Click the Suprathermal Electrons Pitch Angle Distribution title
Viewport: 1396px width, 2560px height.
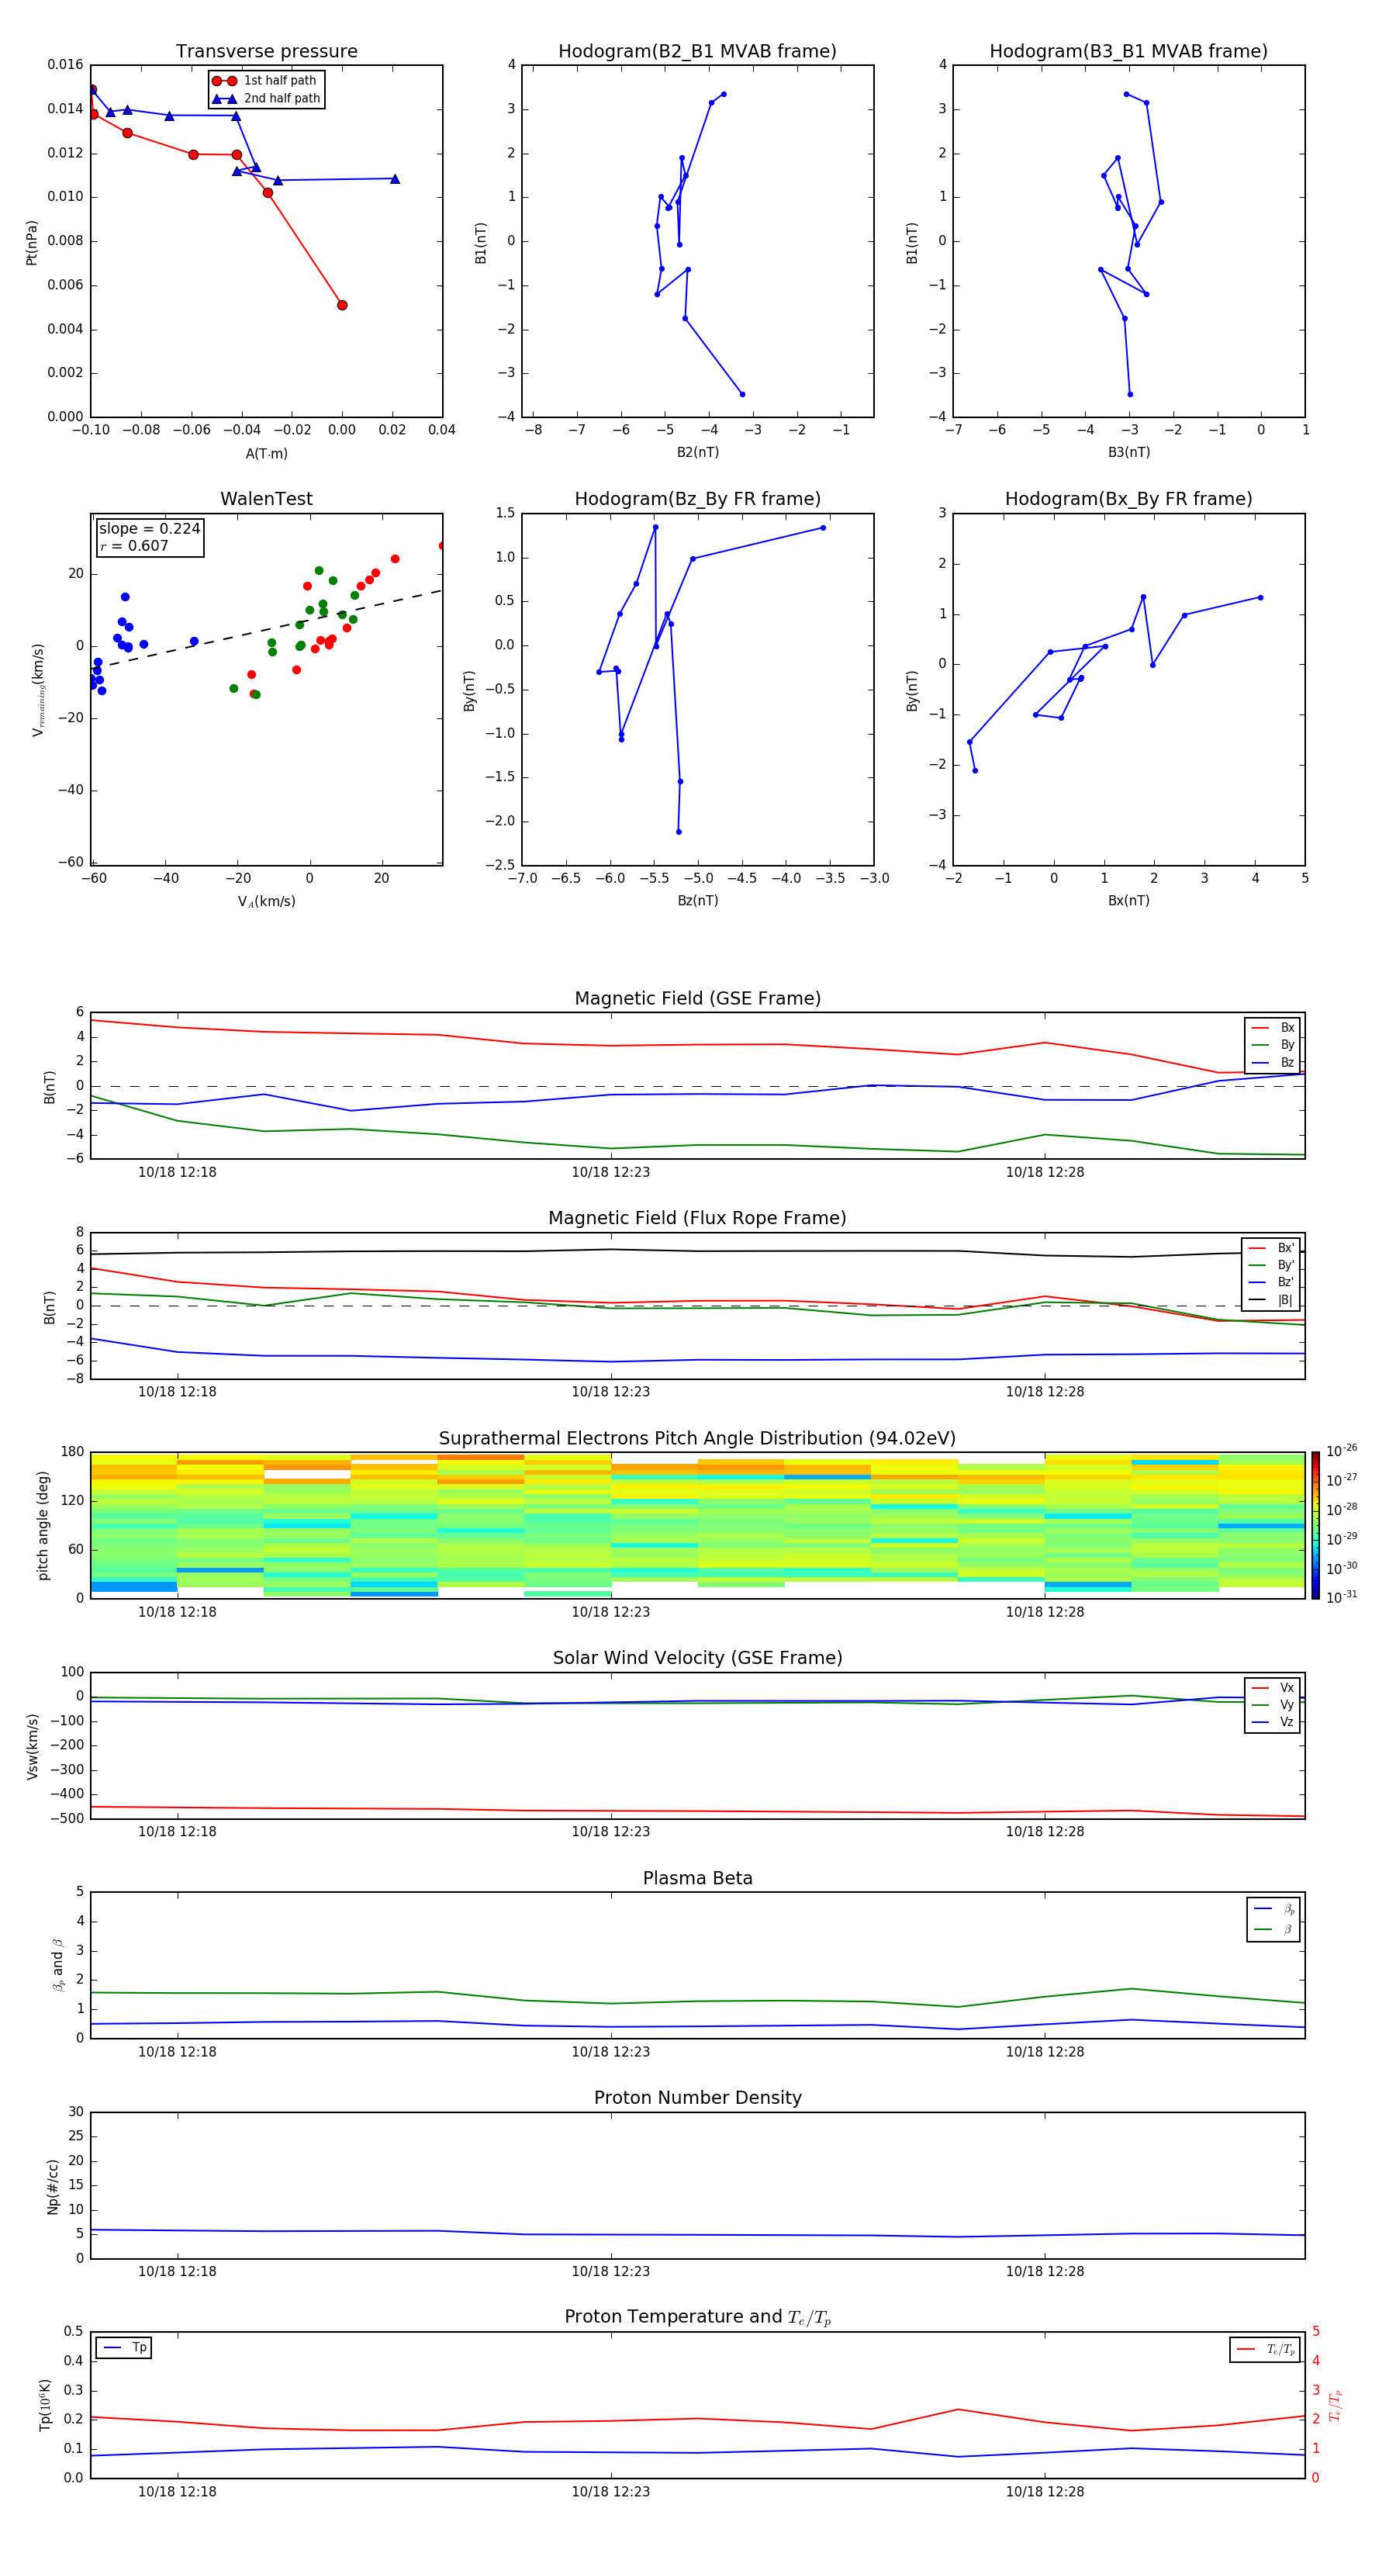(x=697, y=1439)
